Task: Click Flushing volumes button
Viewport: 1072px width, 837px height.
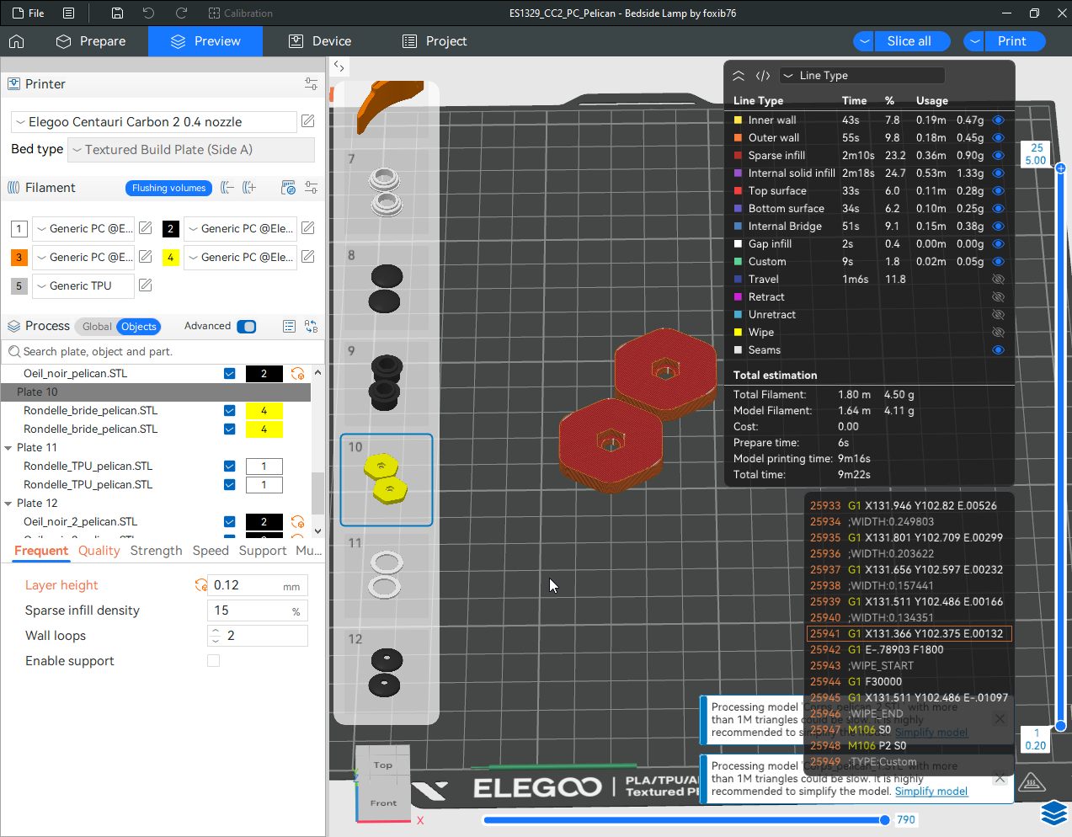Action: [168, 188]
